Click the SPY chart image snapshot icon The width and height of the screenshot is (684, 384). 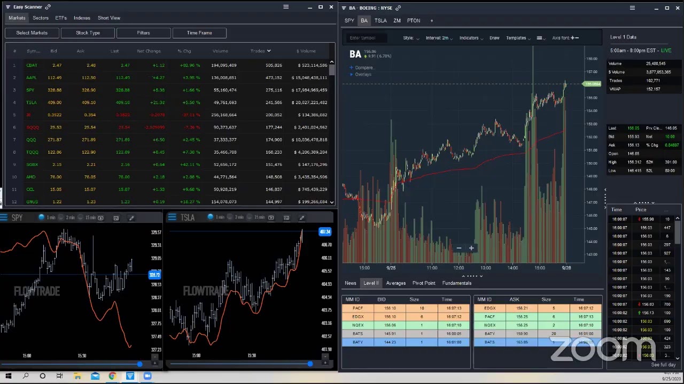[x=116, y=218]
